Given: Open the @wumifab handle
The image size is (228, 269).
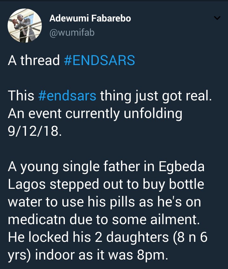Looking at the screenshot, I should (x=72, y=33).
